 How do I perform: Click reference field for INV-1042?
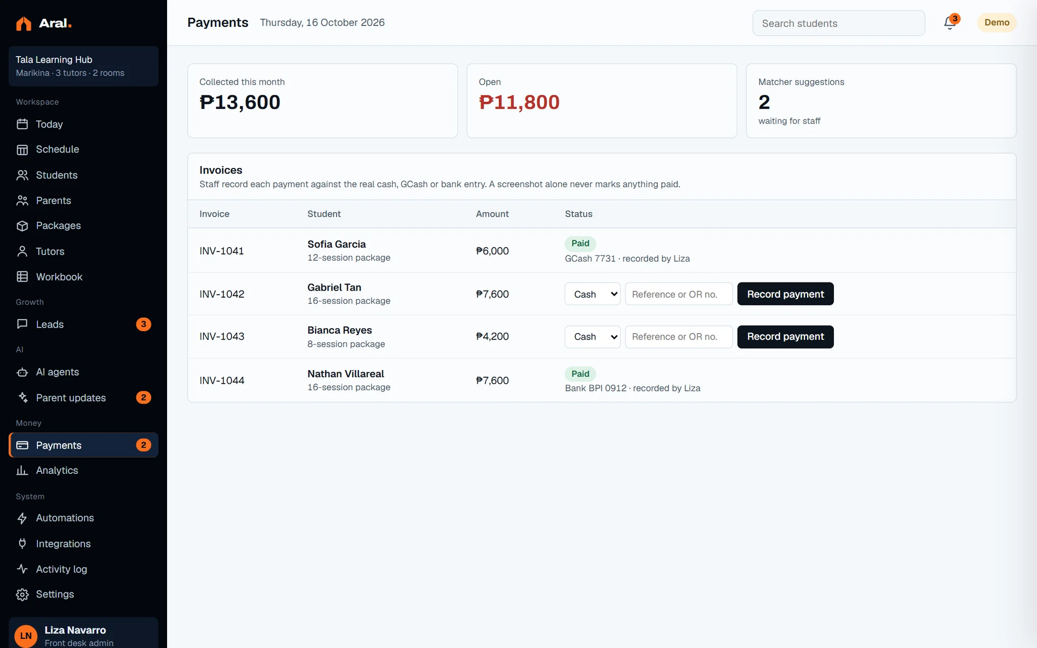(679, 294)
